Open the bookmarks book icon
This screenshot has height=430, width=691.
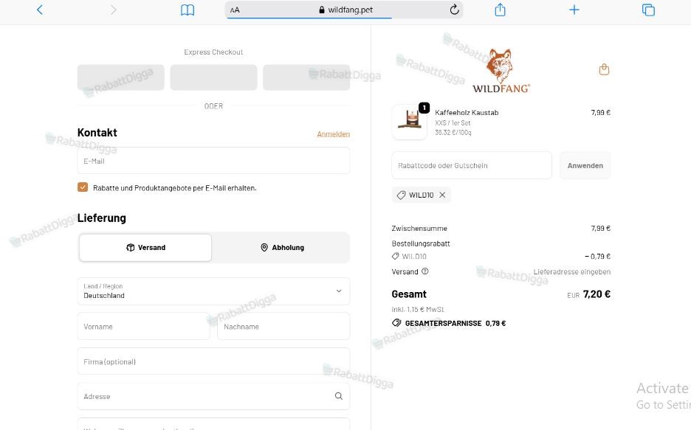[x=188, y=10]
